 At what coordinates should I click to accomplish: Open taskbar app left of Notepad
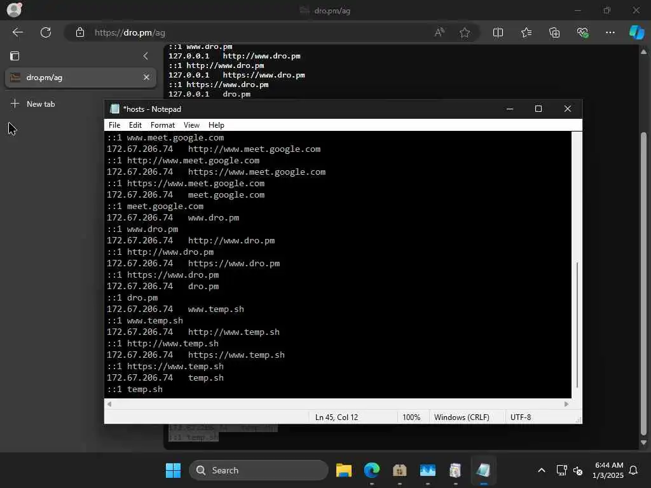tap(455, 470)
